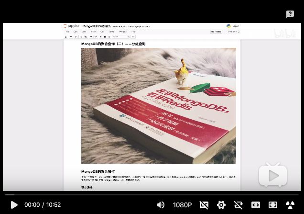Click the radiation-symbol icon in the player bar
The height and width of the screenshot is (214, 304).
click(x=290, y=205)
